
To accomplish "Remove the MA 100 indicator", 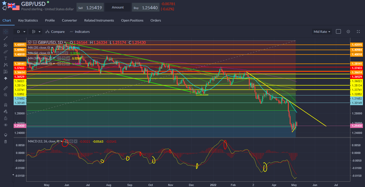I will coord(68,58).
